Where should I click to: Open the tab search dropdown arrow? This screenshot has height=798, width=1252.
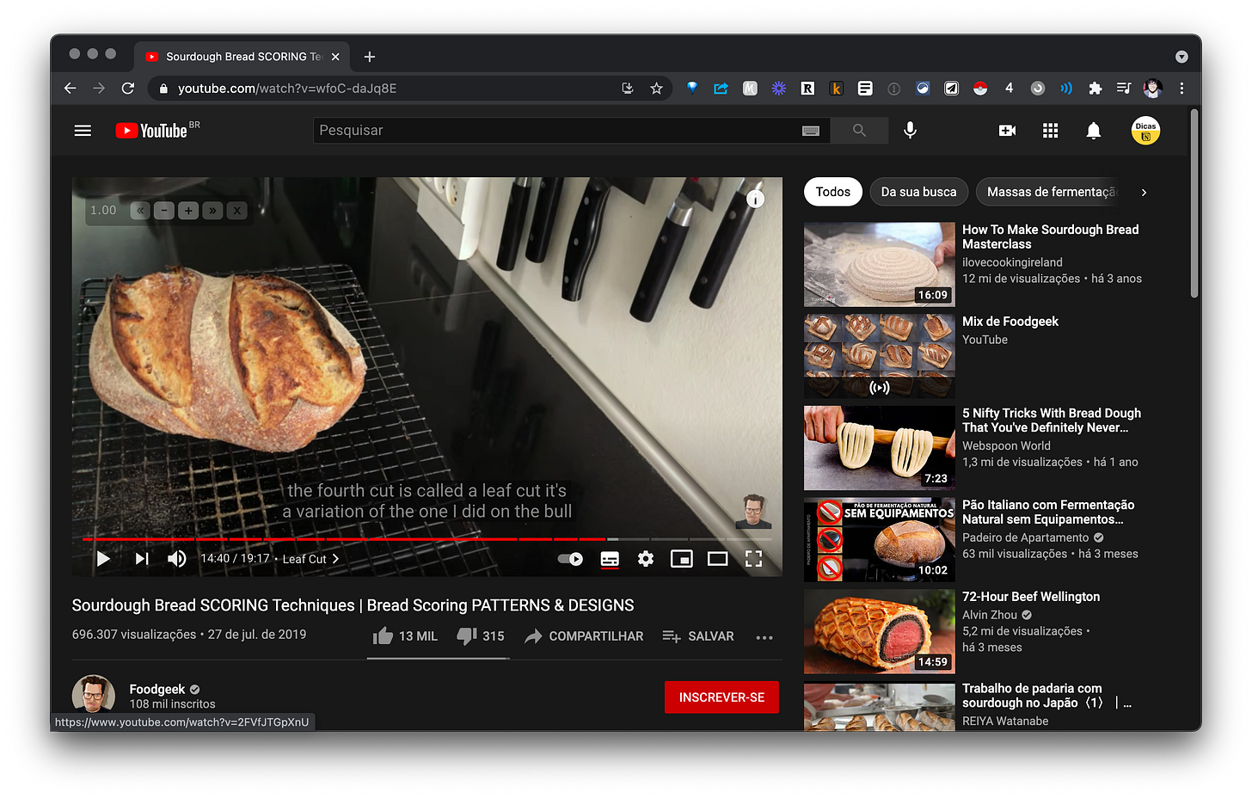point(1181,57)
